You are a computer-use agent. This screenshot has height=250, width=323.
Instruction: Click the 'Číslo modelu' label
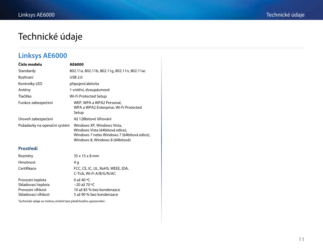click(30, 64)
